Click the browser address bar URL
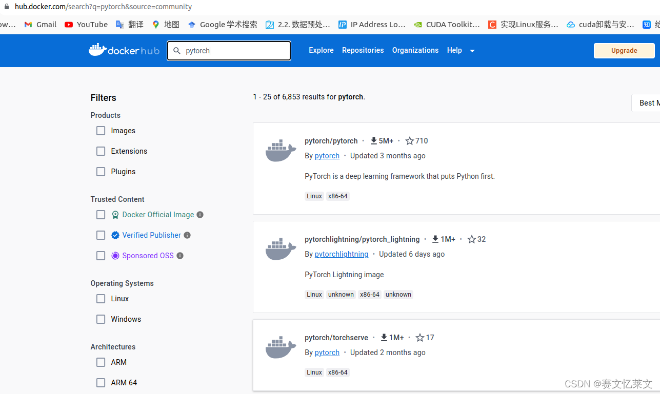This screenshot has height=394, width=660. (103, 7)
